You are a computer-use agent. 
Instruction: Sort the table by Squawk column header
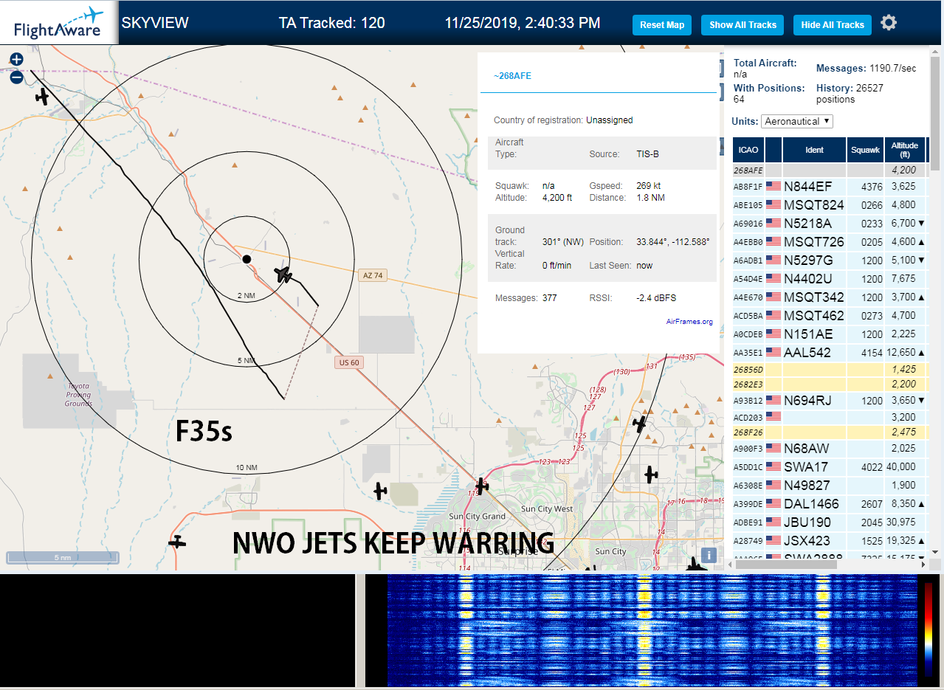(865, 150)
